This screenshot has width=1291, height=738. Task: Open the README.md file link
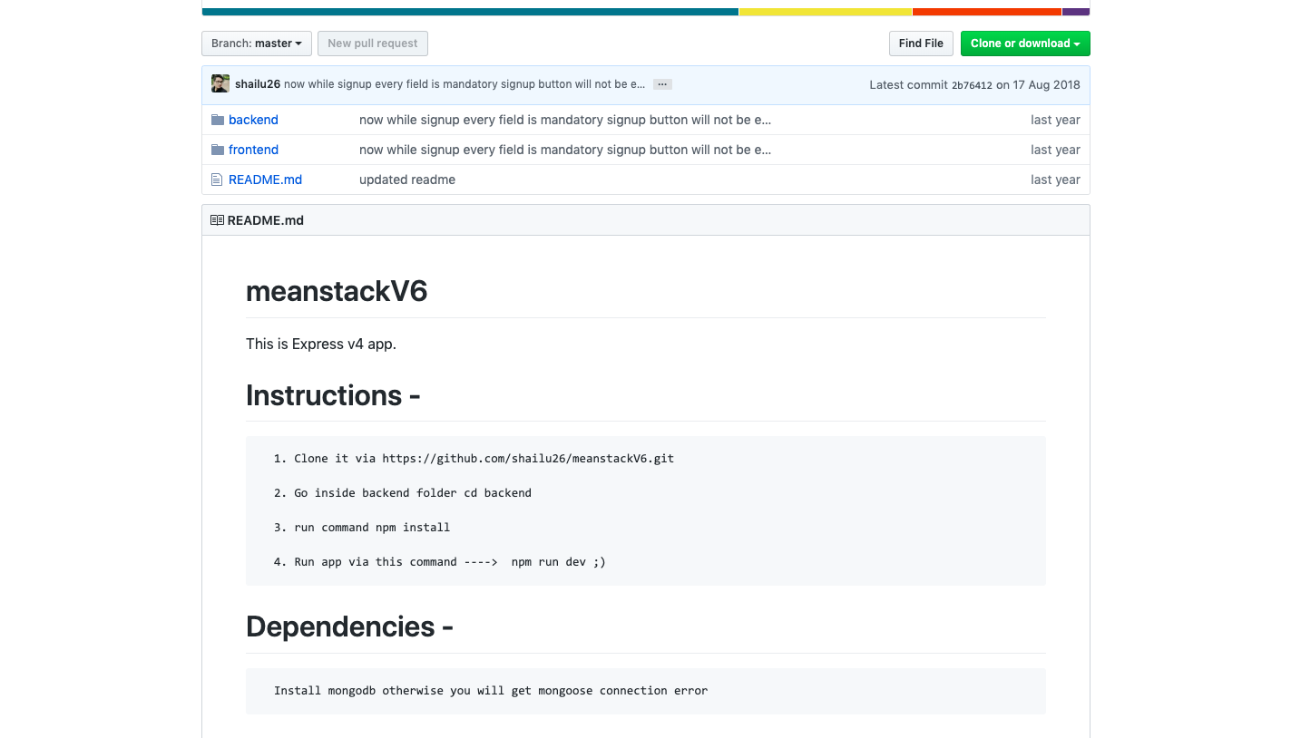tap(265, 180)
